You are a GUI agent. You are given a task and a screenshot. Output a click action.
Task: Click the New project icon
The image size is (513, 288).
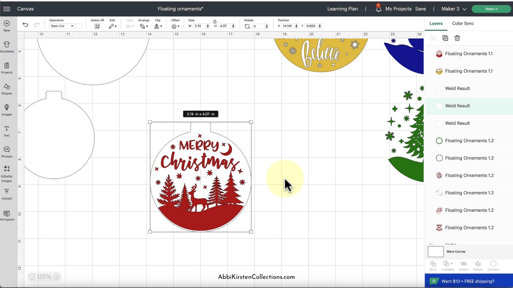pyautogui.click(x=7, y=23)
